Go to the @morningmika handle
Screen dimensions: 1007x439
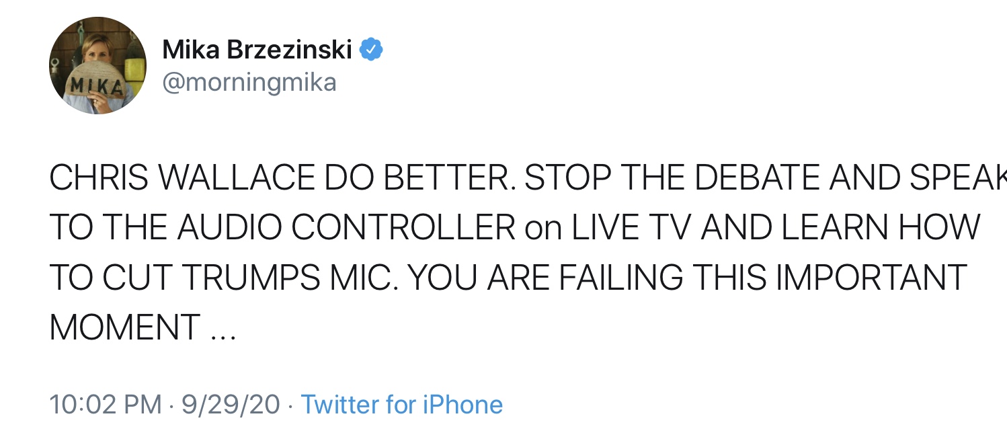click(249, 83)
